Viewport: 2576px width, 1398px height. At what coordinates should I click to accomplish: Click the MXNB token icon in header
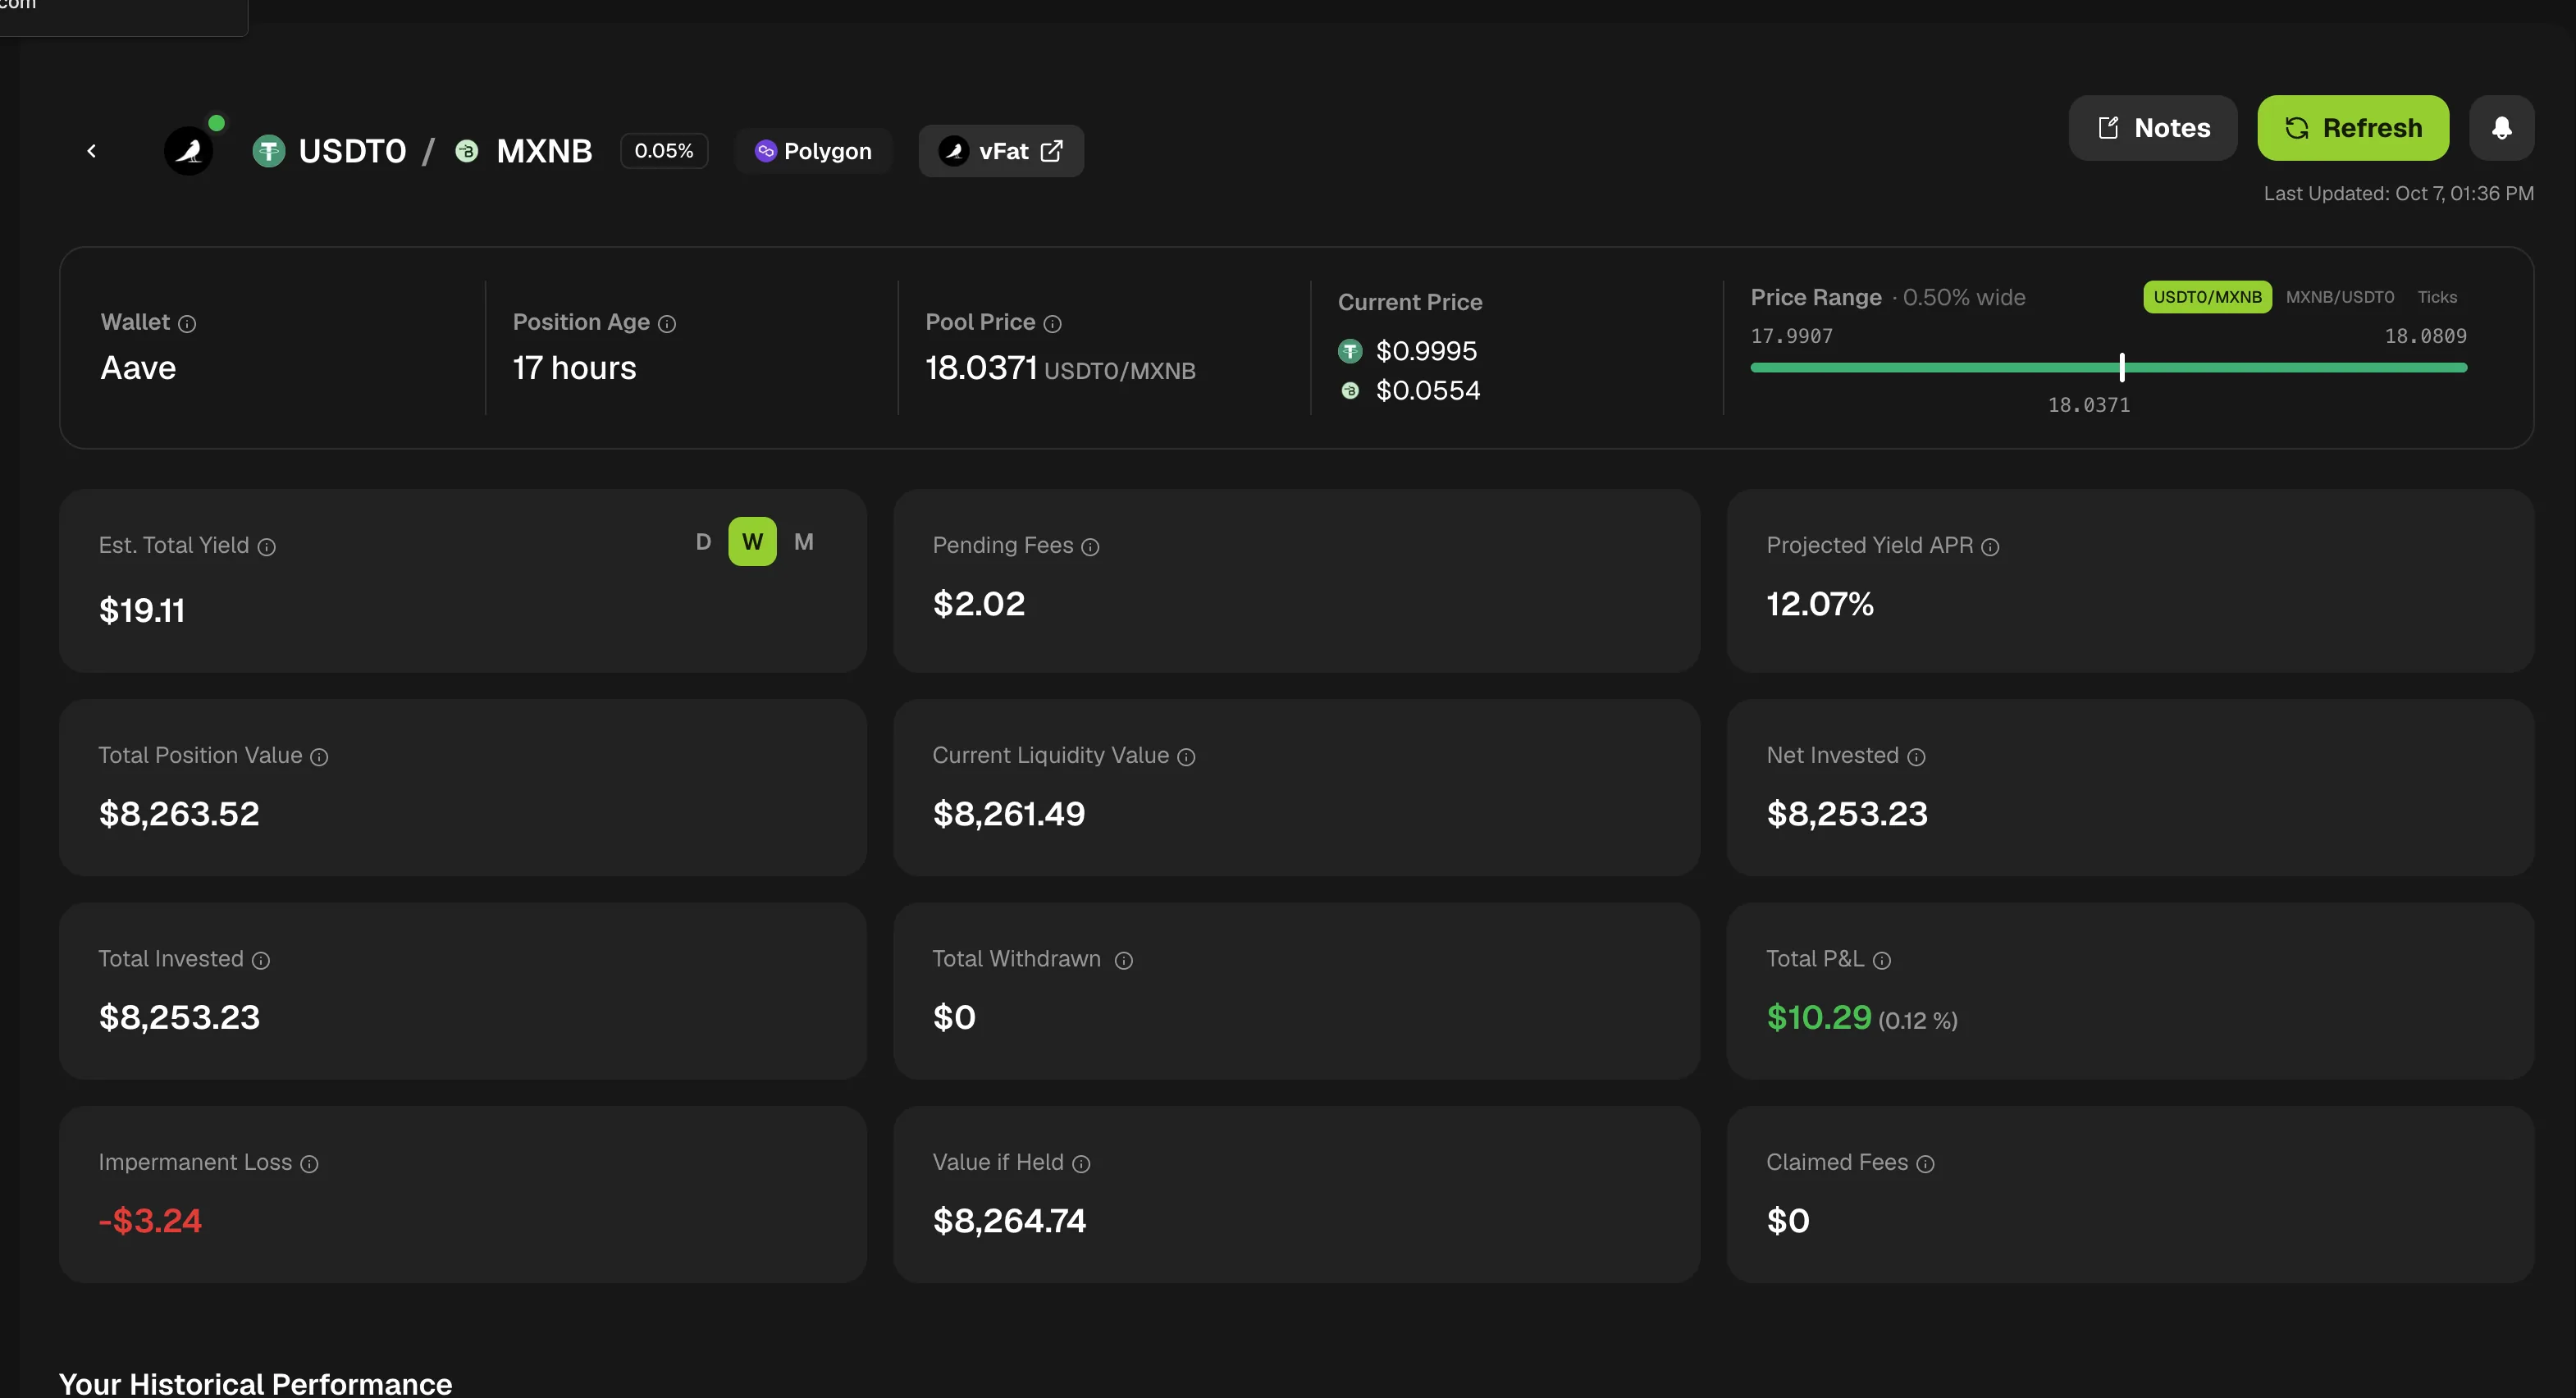click(x=466, y=151)
